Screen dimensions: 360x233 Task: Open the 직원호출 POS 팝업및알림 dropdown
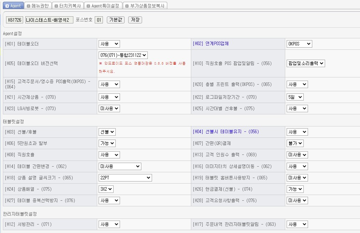click(306, 63)
